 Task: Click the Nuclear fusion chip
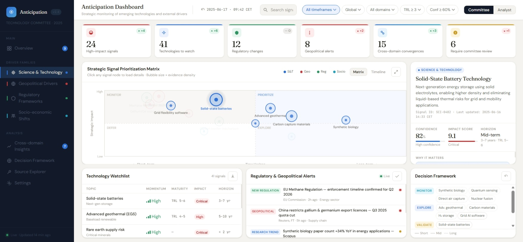point(482,198)
